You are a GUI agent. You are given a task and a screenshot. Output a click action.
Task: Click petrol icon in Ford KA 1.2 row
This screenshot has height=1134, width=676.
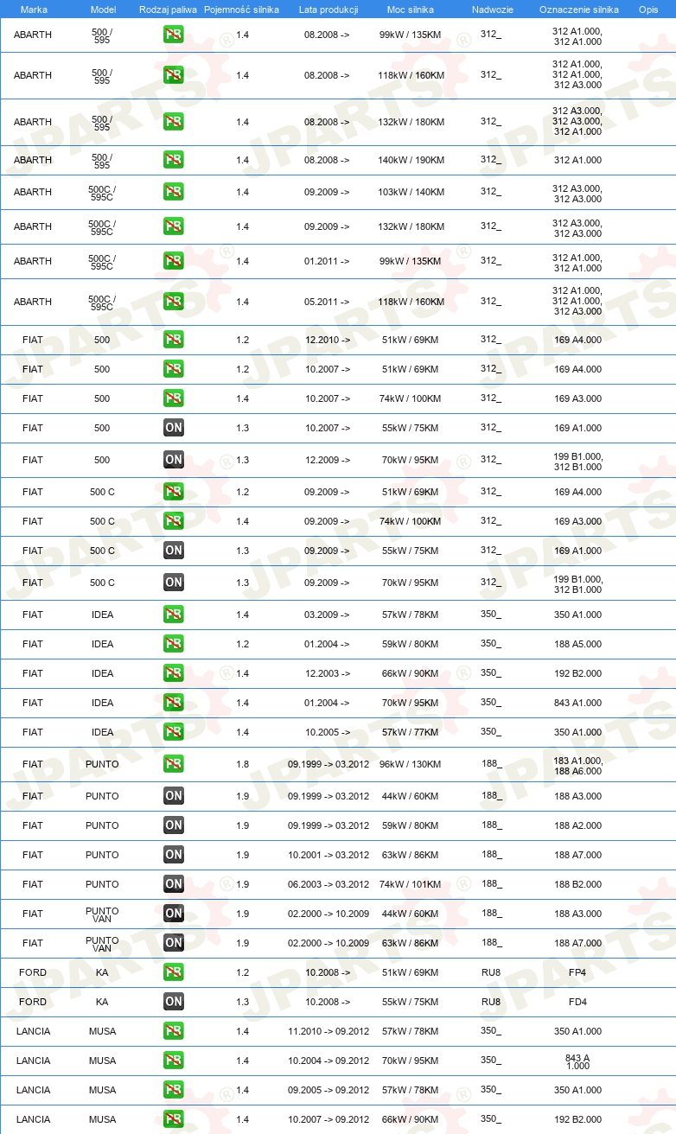click(174, 972)
